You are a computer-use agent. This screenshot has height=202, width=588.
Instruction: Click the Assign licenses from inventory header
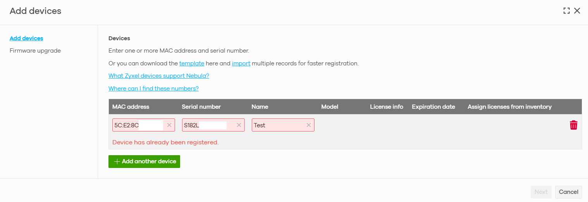509,107
